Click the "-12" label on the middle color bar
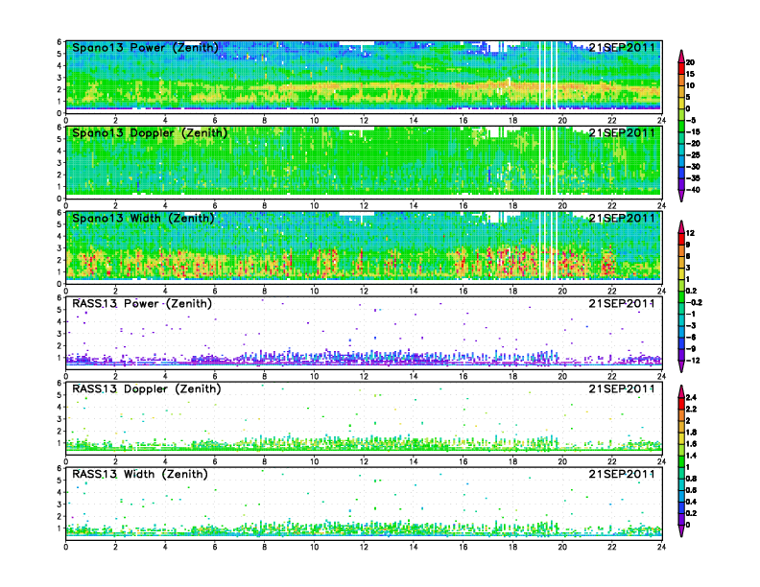760x587 pixels. 693,361
